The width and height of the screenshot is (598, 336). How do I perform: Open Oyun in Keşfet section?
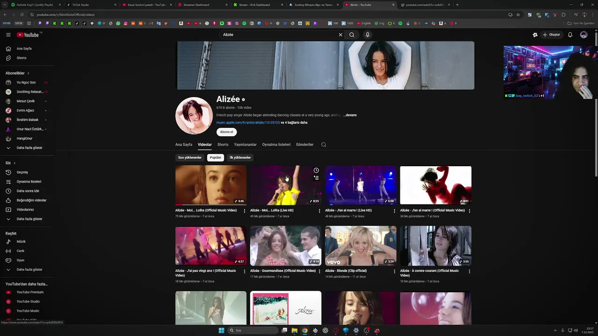(x=21, y=260)
